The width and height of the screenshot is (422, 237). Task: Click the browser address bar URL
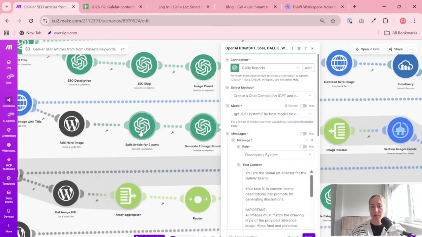click(x=101, y=21)
